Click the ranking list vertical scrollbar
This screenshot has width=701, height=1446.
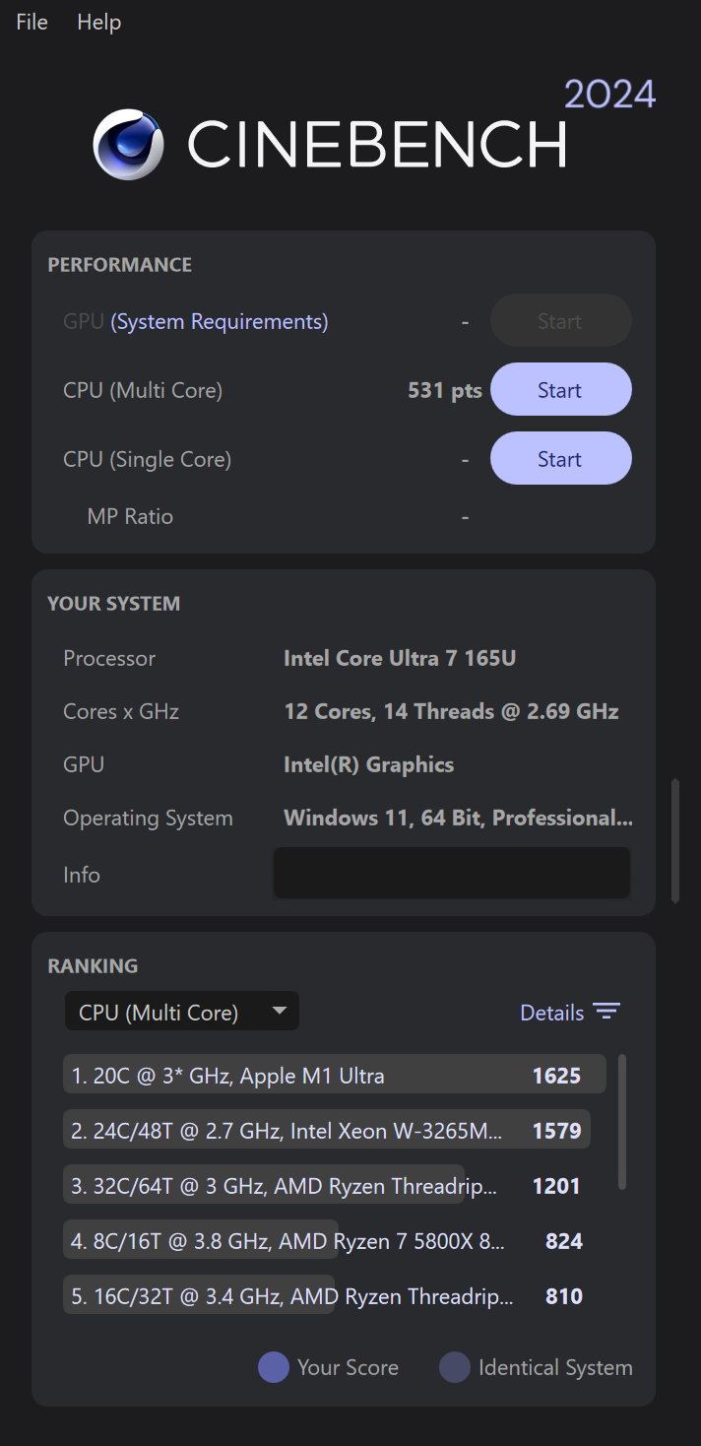click(622, 1122)
